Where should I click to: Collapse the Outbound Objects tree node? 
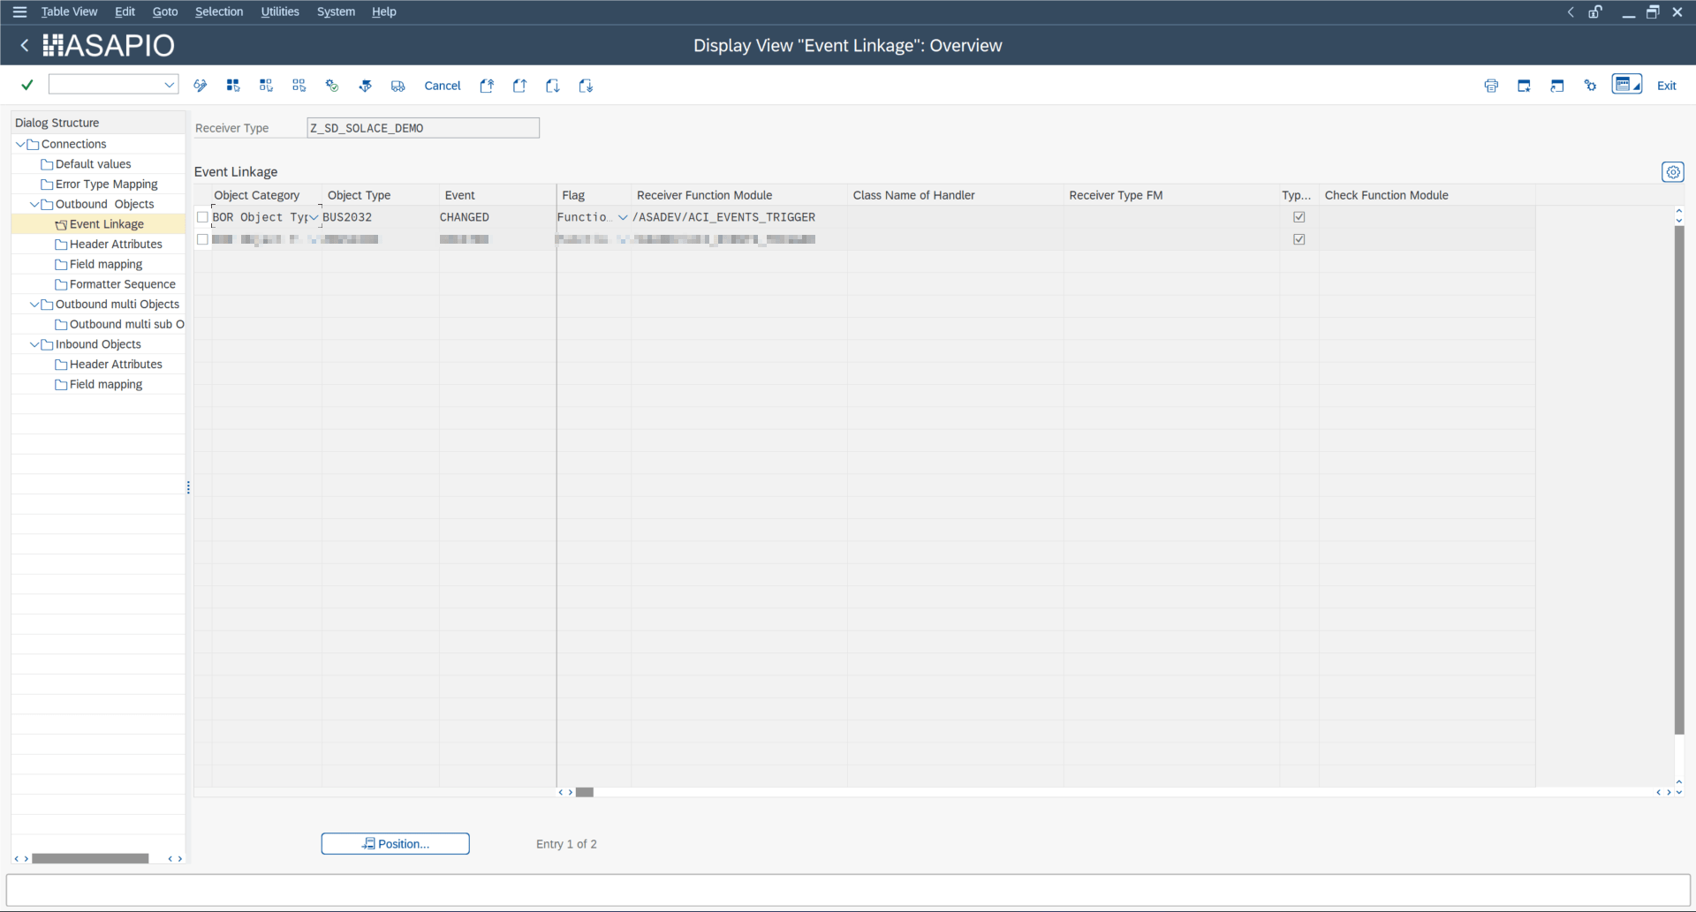34,204
